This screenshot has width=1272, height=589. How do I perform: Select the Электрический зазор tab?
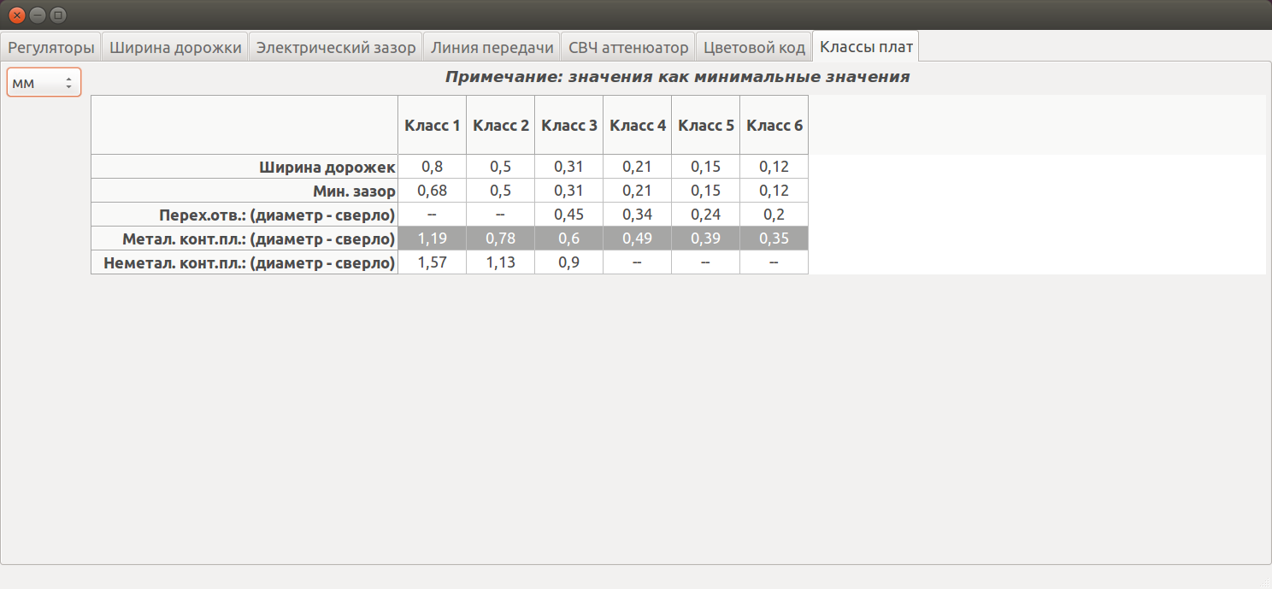point(336,47)
